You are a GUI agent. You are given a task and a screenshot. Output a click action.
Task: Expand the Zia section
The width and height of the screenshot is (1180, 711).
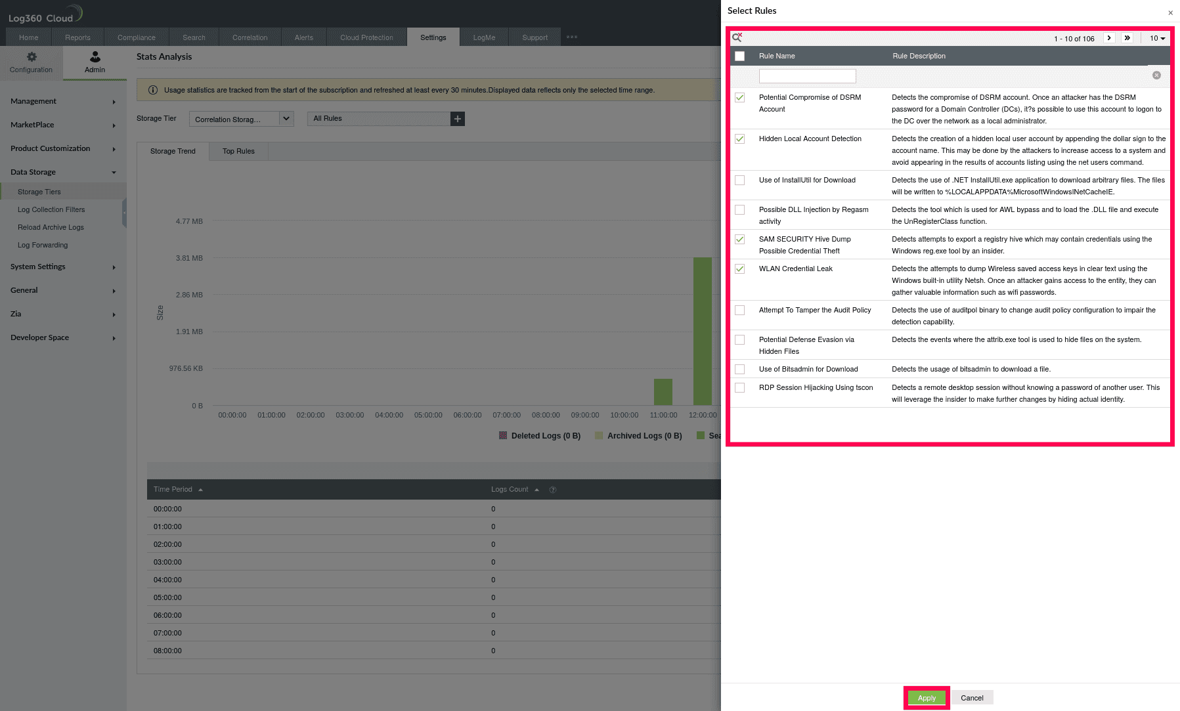tap(63, 314)
